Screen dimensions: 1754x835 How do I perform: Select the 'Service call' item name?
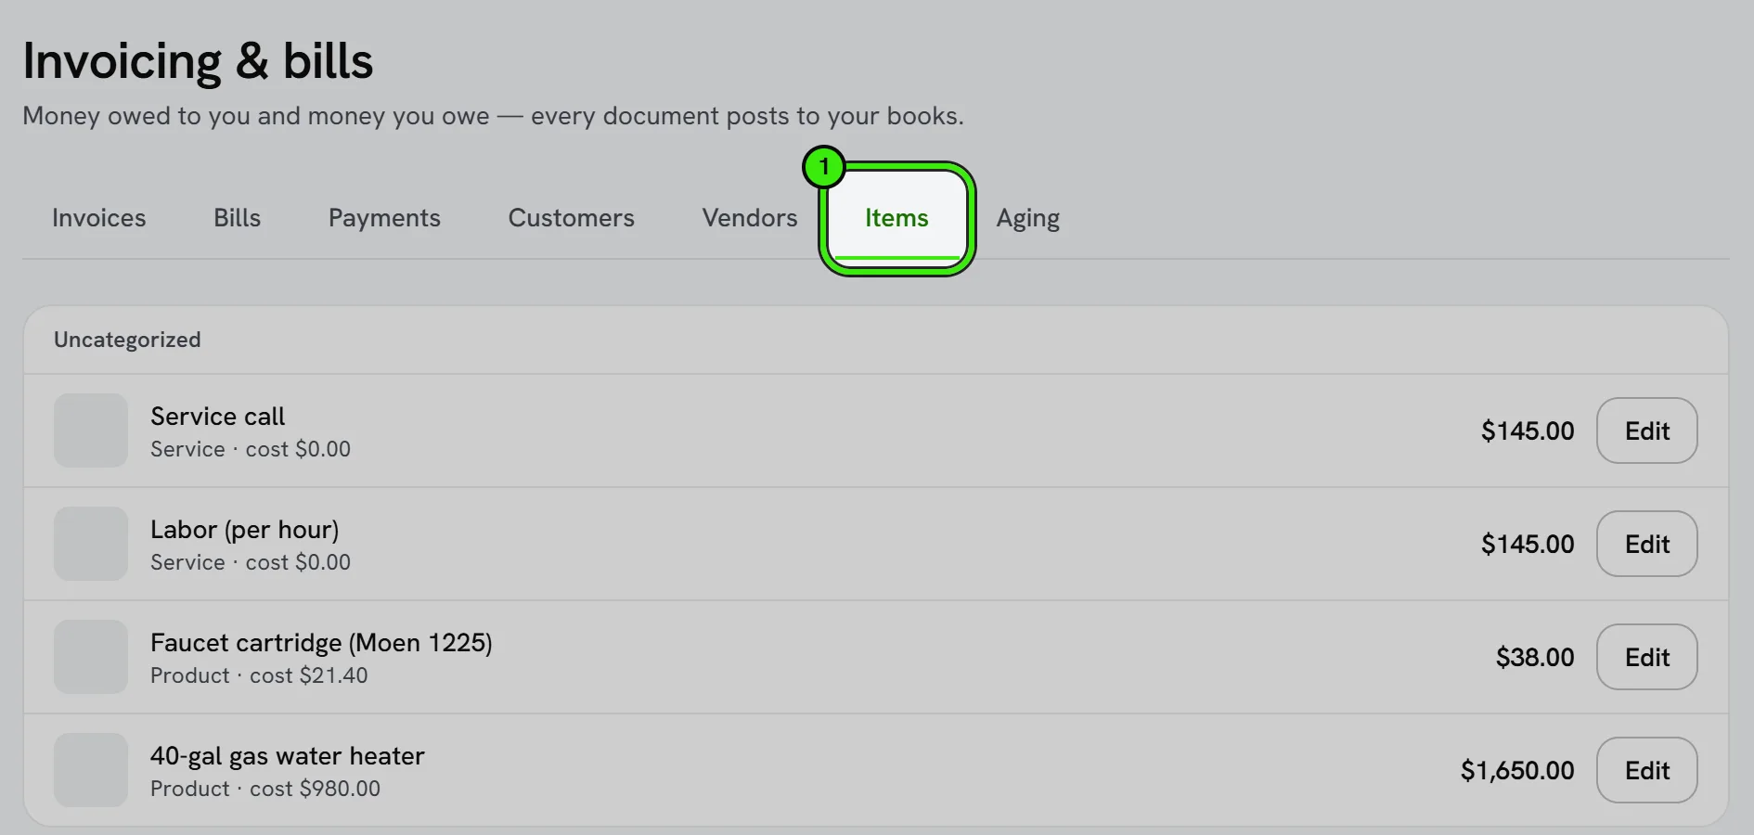[x=217, y=417]
